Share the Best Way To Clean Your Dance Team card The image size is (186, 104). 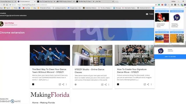(x=63, y=84)
